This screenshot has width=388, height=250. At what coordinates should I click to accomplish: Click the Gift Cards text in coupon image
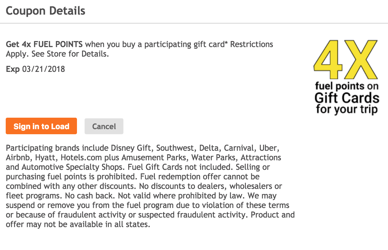(347, 98)
